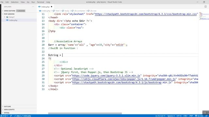Expand the temp1 folder chevron
Image resolution: width=209 pixels, height=117 pixels.
click(5, 17)
